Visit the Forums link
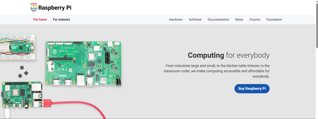The image size is (318, 119). pos(255,20)
